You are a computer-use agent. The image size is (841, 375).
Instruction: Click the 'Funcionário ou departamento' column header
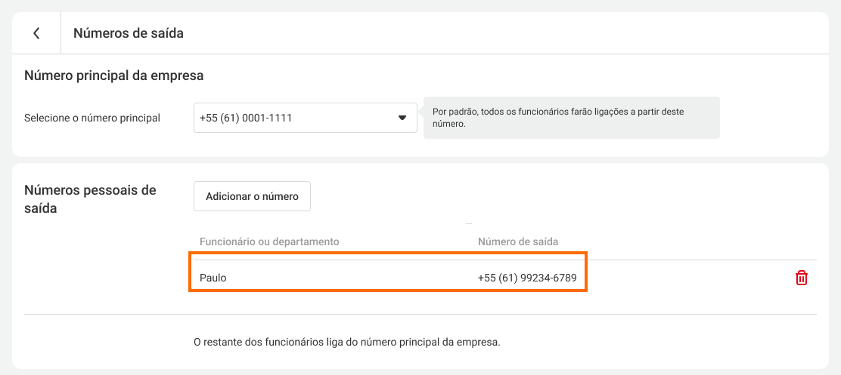269,241
